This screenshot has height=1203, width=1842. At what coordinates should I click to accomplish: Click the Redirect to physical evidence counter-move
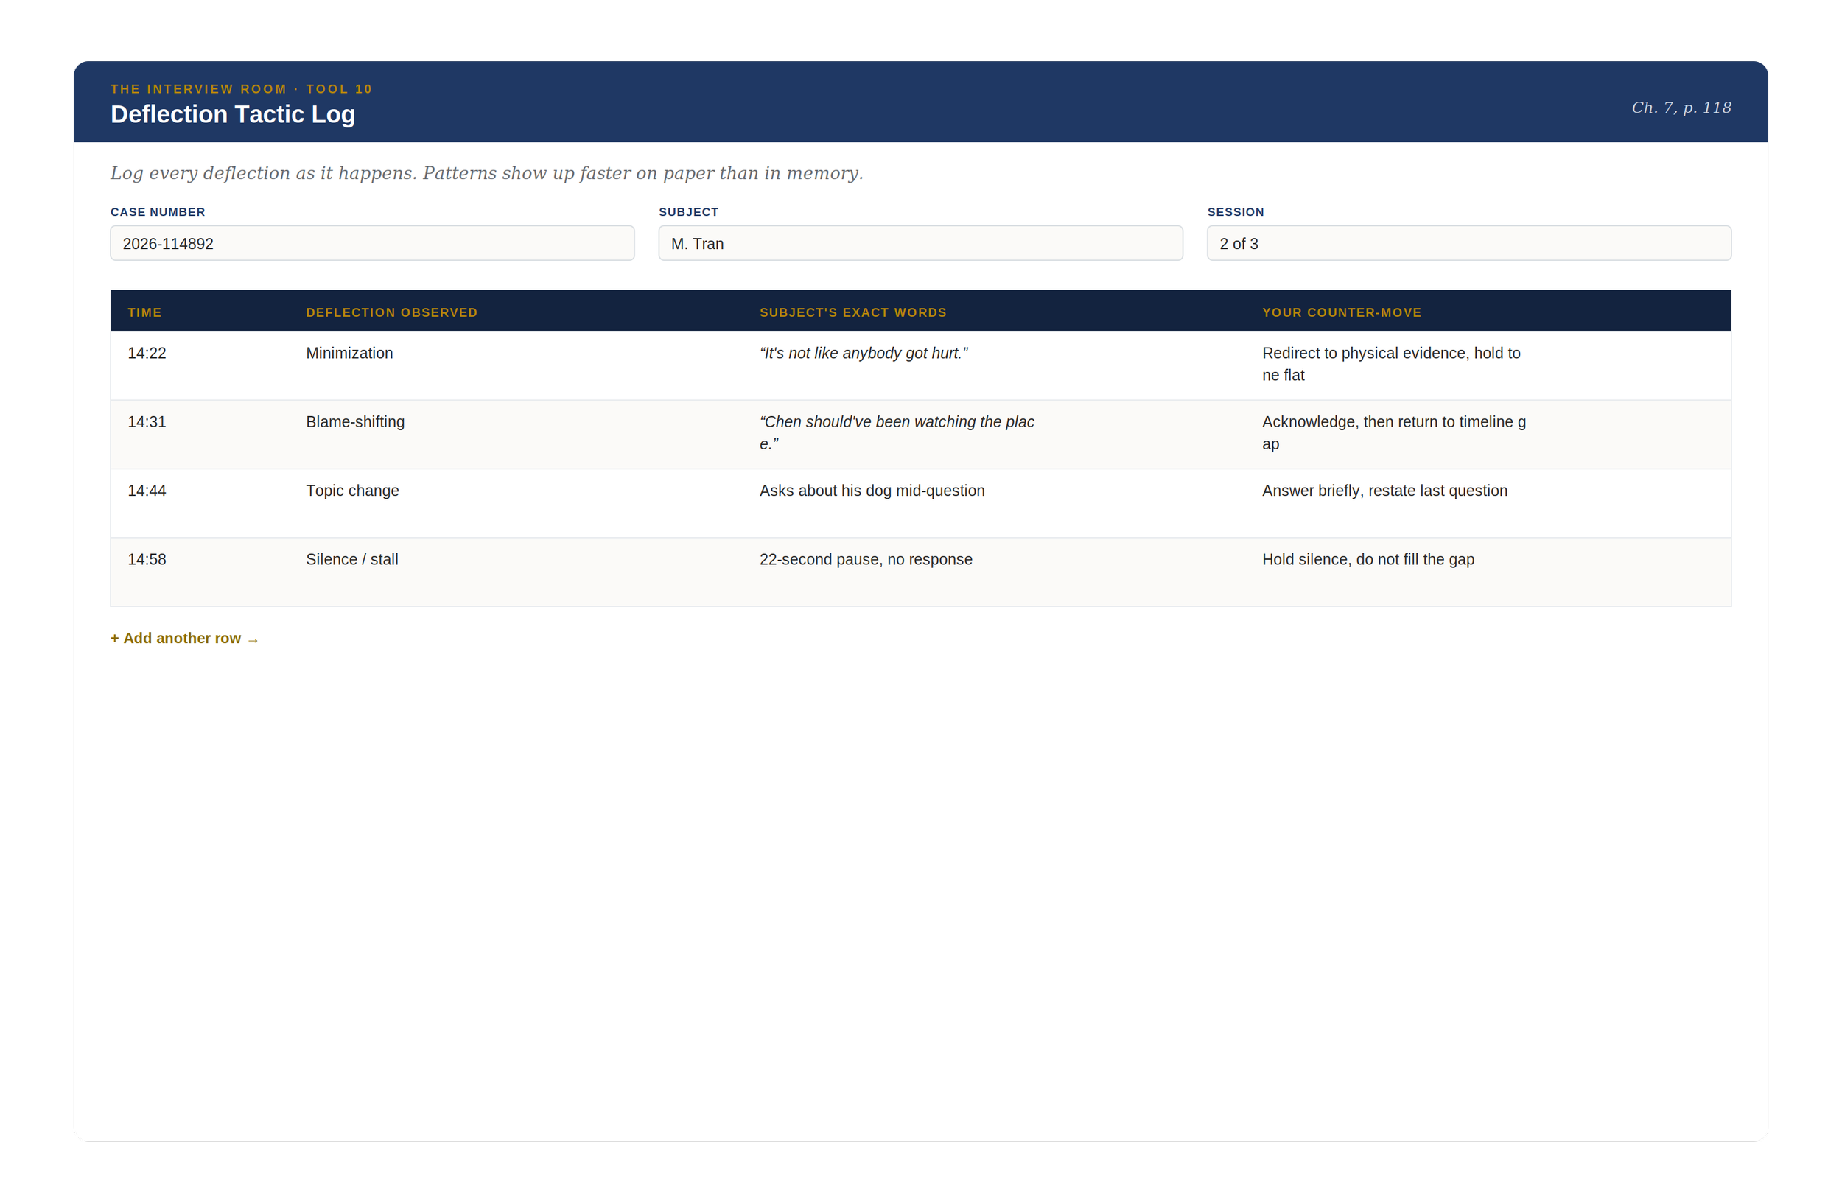point(1392,364)
